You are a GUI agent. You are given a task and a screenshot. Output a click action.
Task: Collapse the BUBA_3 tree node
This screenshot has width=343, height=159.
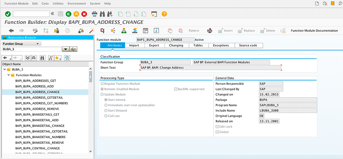5,70
